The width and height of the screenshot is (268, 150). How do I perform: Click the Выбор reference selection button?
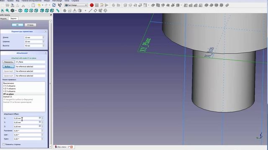(x=8, y=67)
